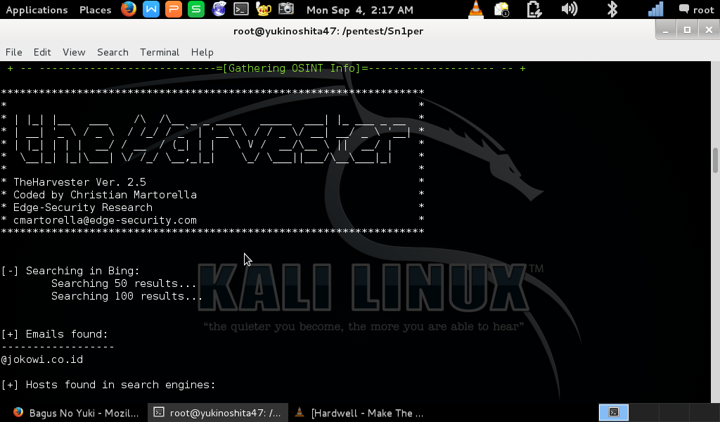This screenshot has width=720, height=422.
Task: Open the volume control speaker icon
Action: tap(570, 9)
